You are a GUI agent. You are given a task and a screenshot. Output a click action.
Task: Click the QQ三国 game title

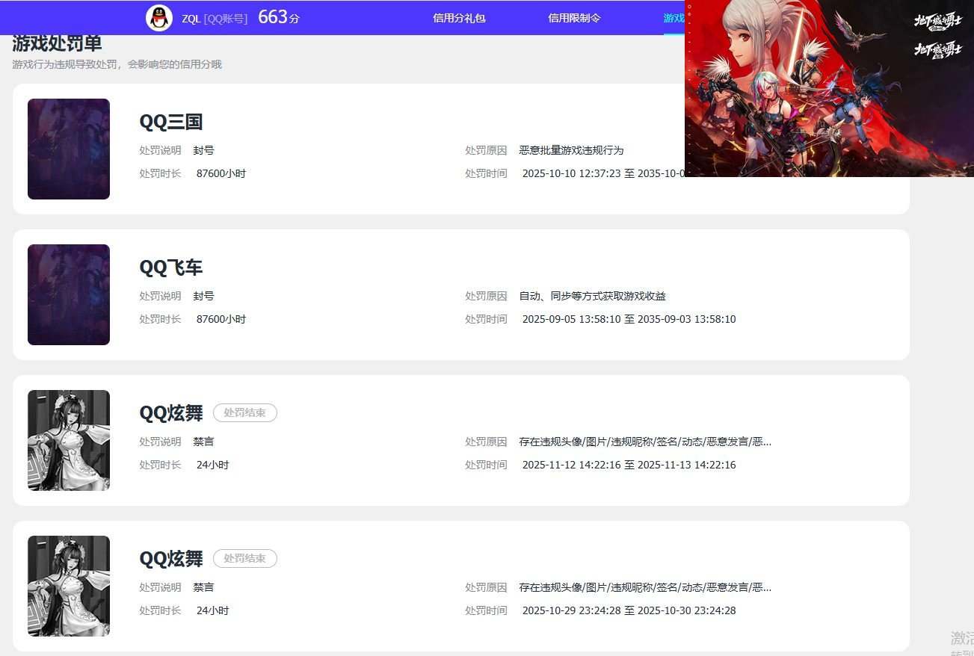171,122
